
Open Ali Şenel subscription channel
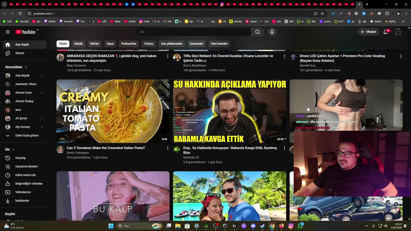[24, 118]
